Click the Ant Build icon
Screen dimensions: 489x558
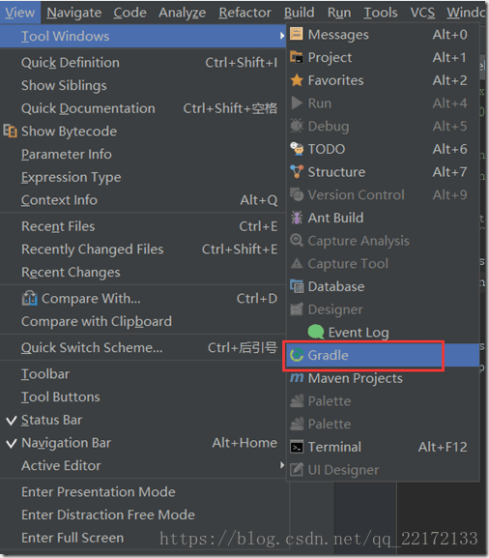pyautogui.click(x=297, y=218)
